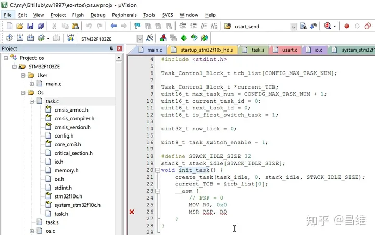Click the red error marker at line 26

(x=132, y=212)
